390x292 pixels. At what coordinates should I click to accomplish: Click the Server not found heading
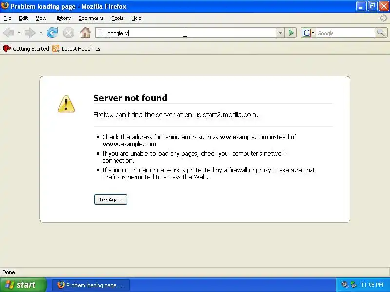(x=130, y=98)
